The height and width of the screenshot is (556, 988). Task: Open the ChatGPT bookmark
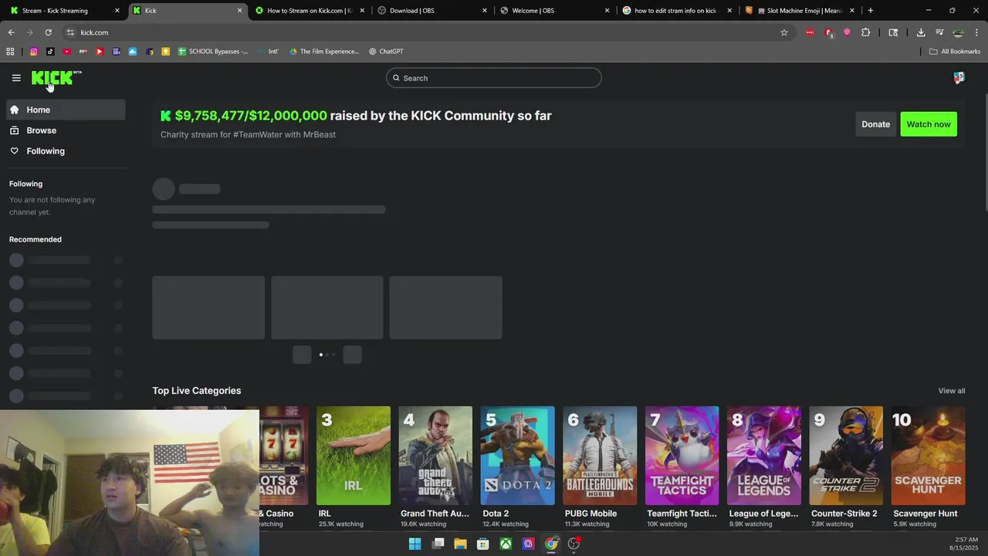click(386, 52)
